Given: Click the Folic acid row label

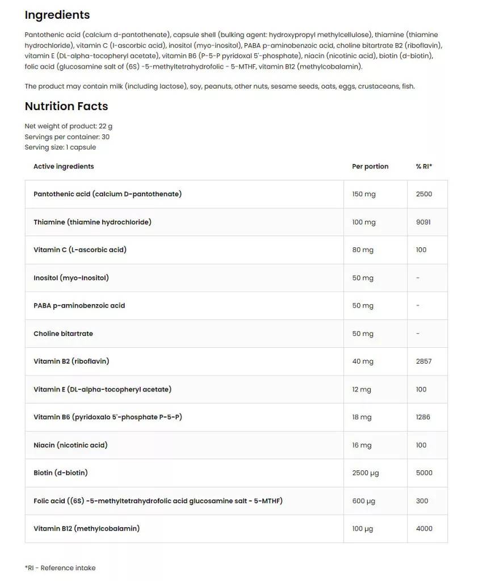Looking at the screenshot, I should coord(158,500).
